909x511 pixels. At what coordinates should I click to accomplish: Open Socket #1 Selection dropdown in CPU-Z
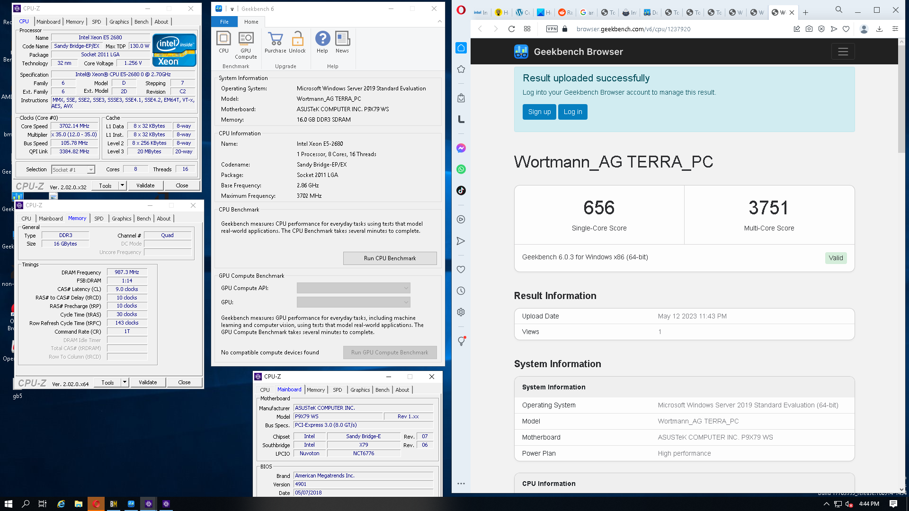(x=73, y=169)
